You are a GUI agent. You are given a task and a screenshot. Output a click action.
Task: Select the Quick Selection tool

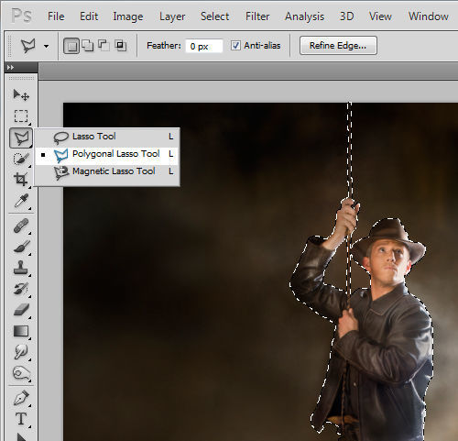pyautogui.click(x=21, y=159)
